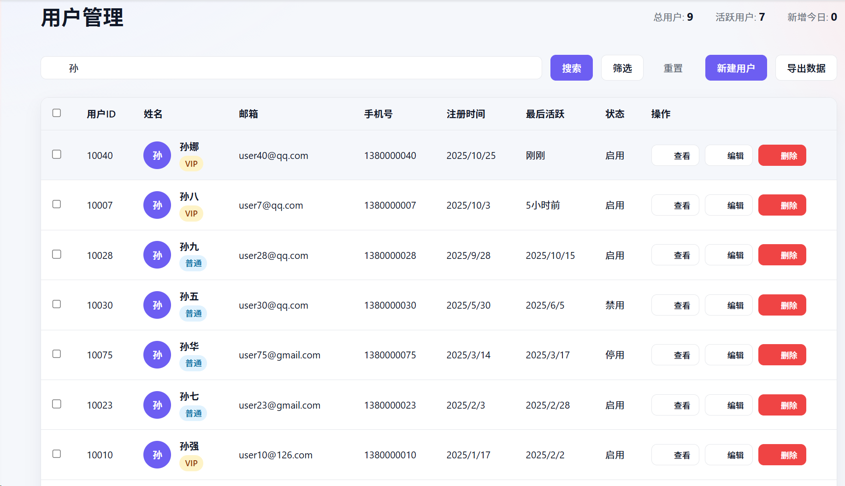Delete user 10010 using 删除
The width and height of the screenshot is (845, 486).
[x=782, y=455]
